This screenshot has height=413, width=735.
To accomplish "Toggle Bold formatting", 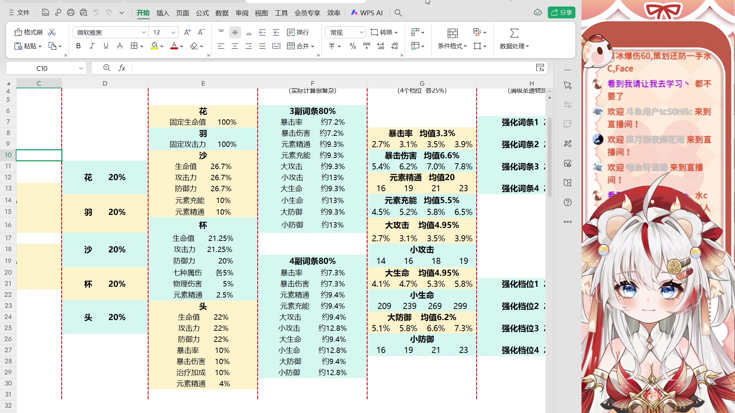I will [78, 46].
